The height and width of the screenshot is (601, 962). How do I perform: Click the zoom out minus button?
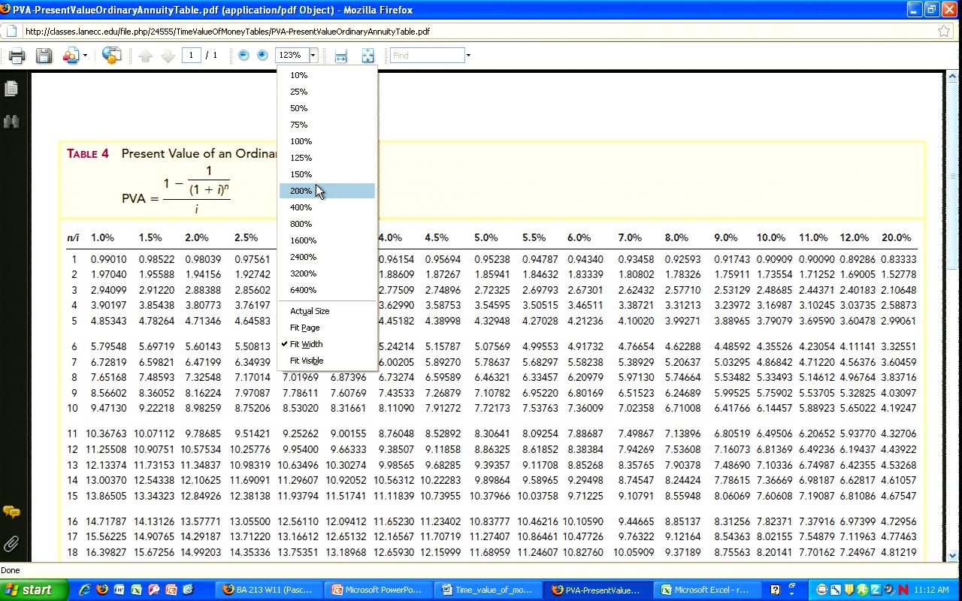coord(244,56)
